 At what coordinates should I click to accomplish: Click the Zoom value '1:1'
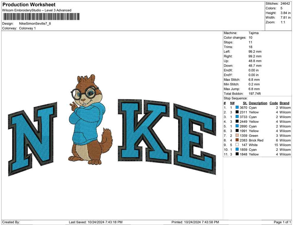coord(283,22)
